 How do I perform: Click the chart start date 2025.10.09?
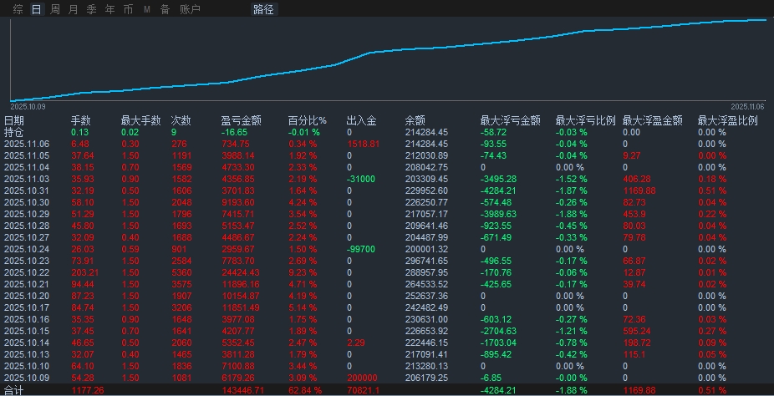[x=28, y=106]
